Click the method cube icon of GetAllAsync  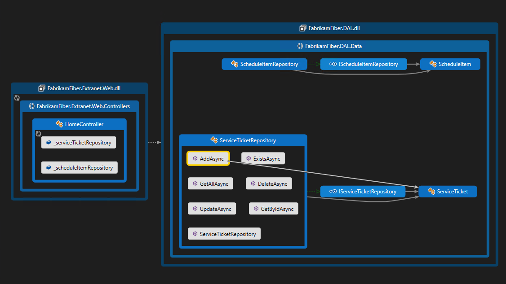coord(195,184)
